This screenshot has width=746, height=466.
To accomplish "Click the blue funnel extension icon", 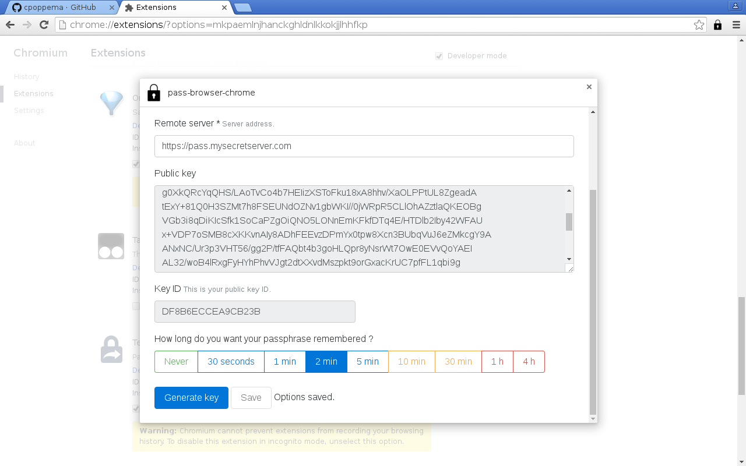I will 111,104.
